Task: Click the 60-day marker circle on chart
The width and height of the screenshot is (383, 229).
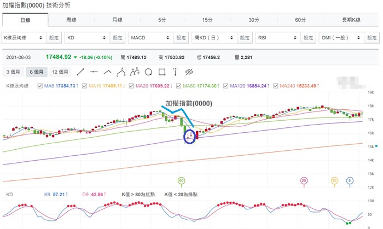Action: 182,180
